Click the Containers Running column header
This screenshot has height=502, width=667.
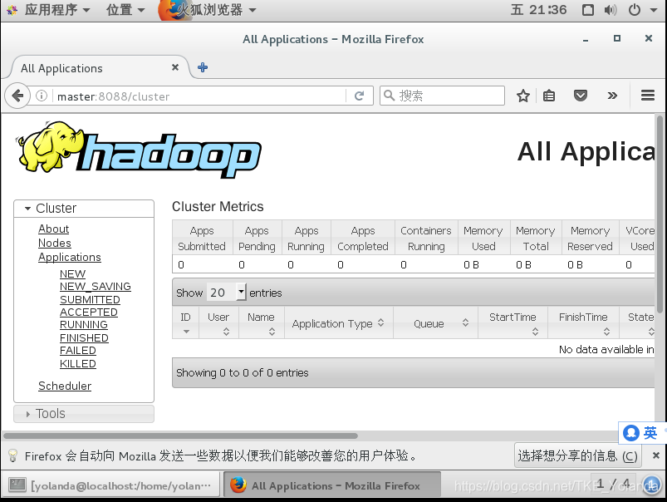point(426,238)
